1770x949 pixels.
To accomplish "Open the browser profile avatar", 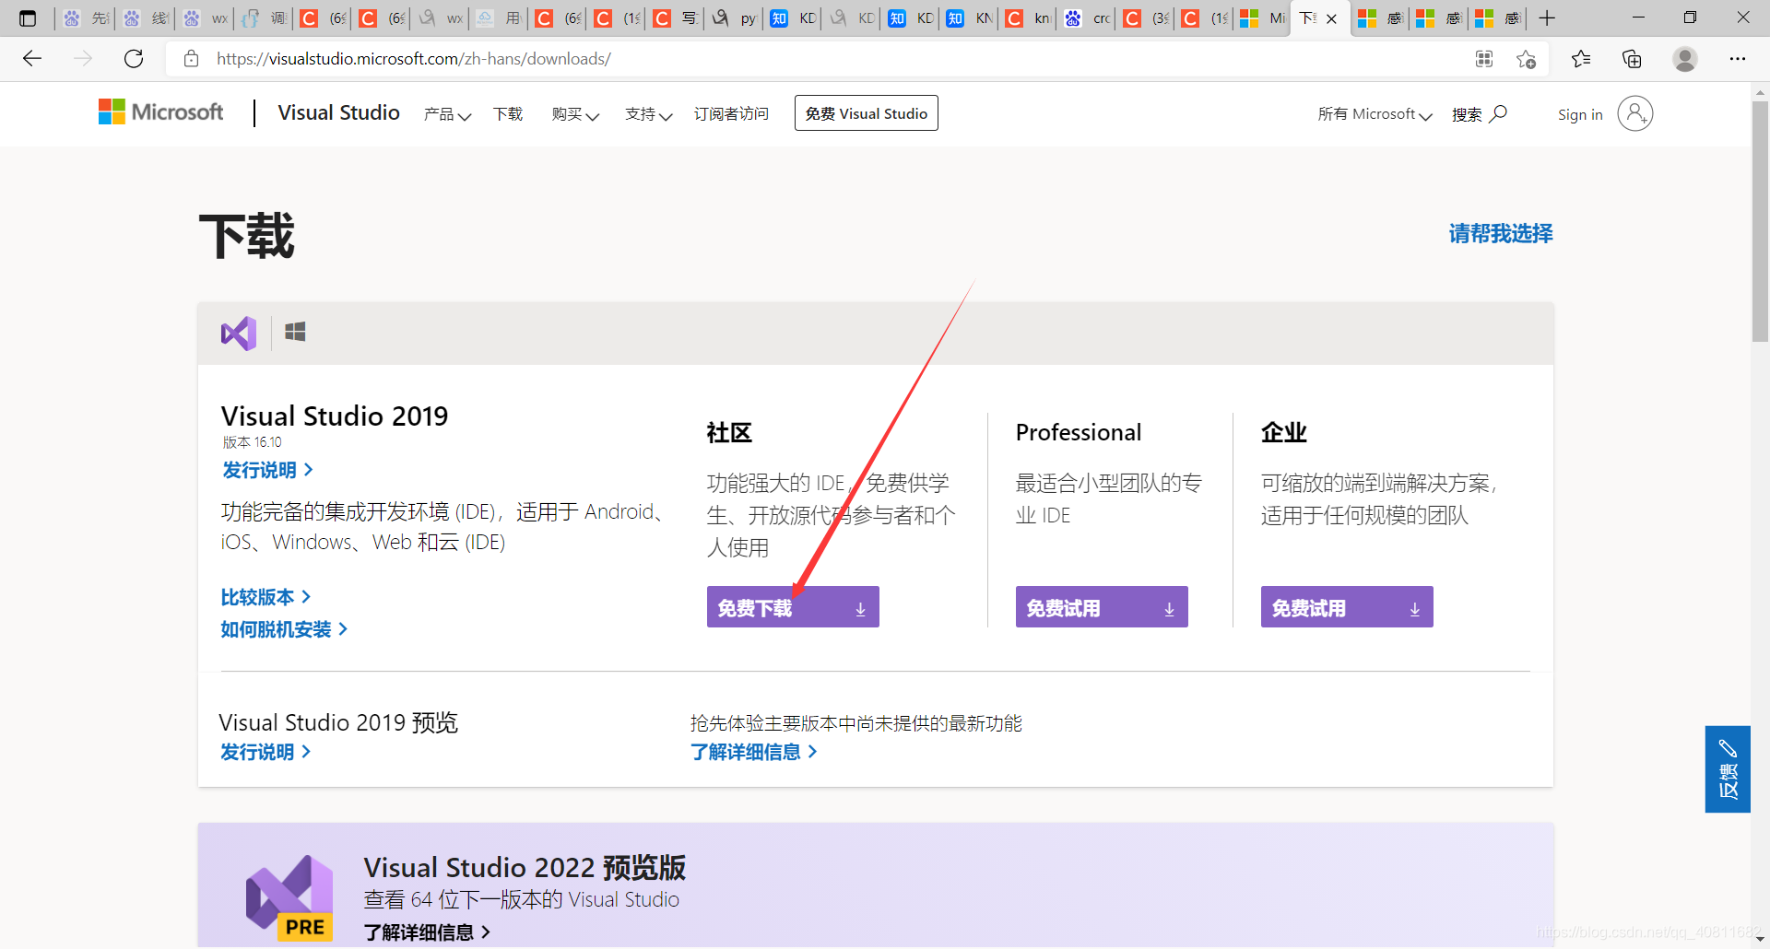I will 1685,59.
